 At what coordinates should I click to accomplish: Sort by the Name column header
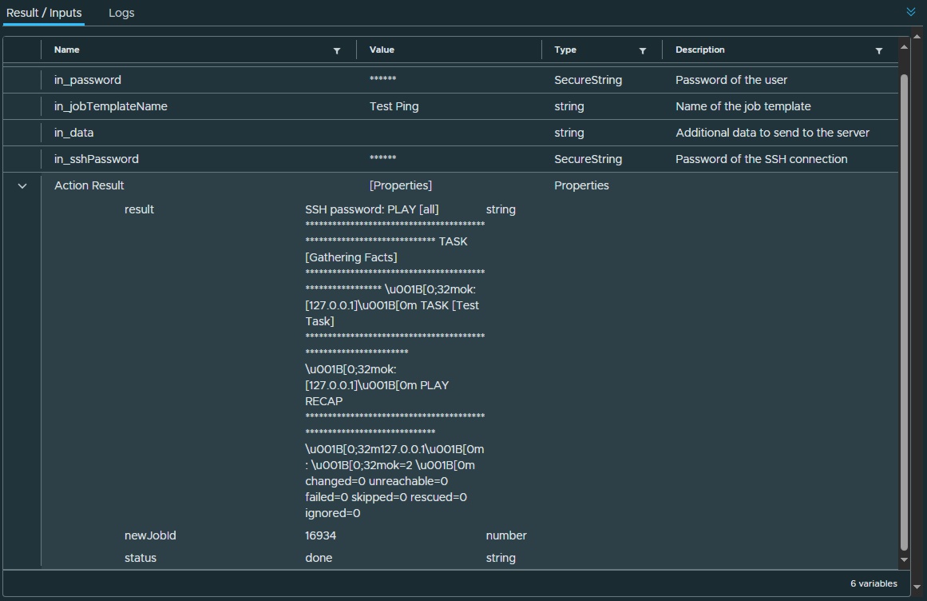pyautogui.click(x=66, y=50)
